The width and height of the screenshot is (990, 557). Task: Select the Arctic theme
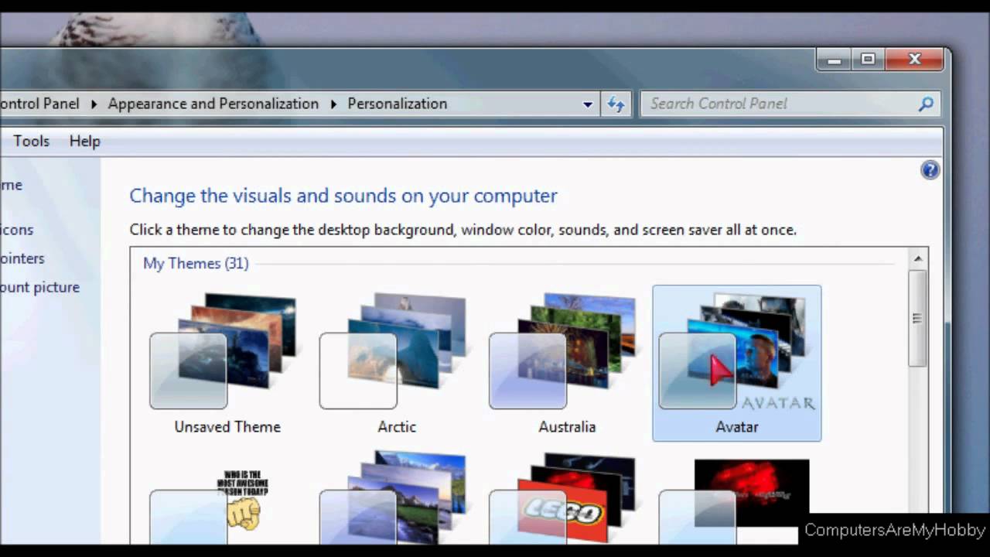click(397, 364)
